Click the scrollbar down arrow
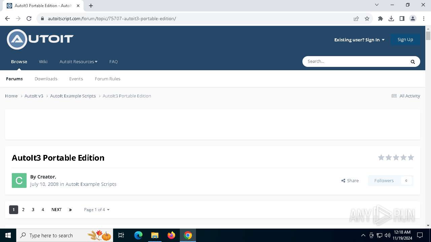The image size is (431, 242). click(x=428, y=226)
